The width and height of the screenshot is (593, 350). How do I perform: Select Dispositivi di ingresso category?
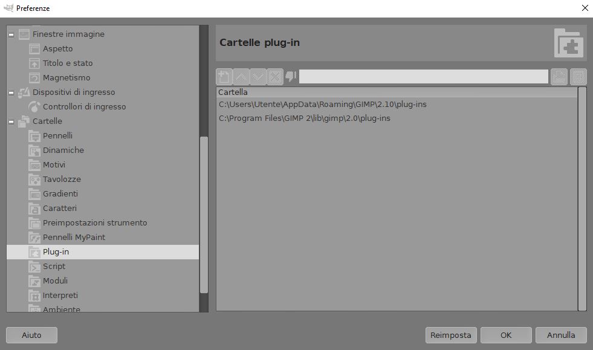[74, 92]
